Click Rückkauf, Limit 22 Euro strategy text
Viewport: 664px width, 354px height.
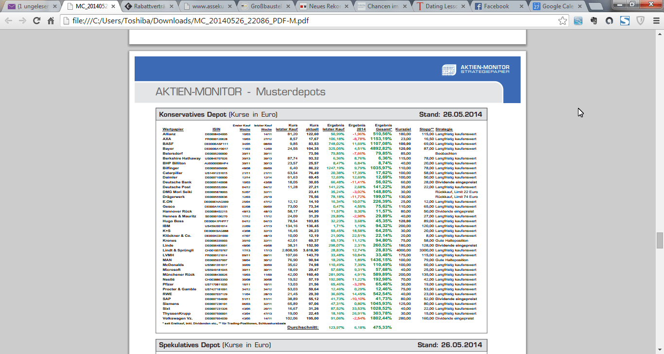(456, 192)
